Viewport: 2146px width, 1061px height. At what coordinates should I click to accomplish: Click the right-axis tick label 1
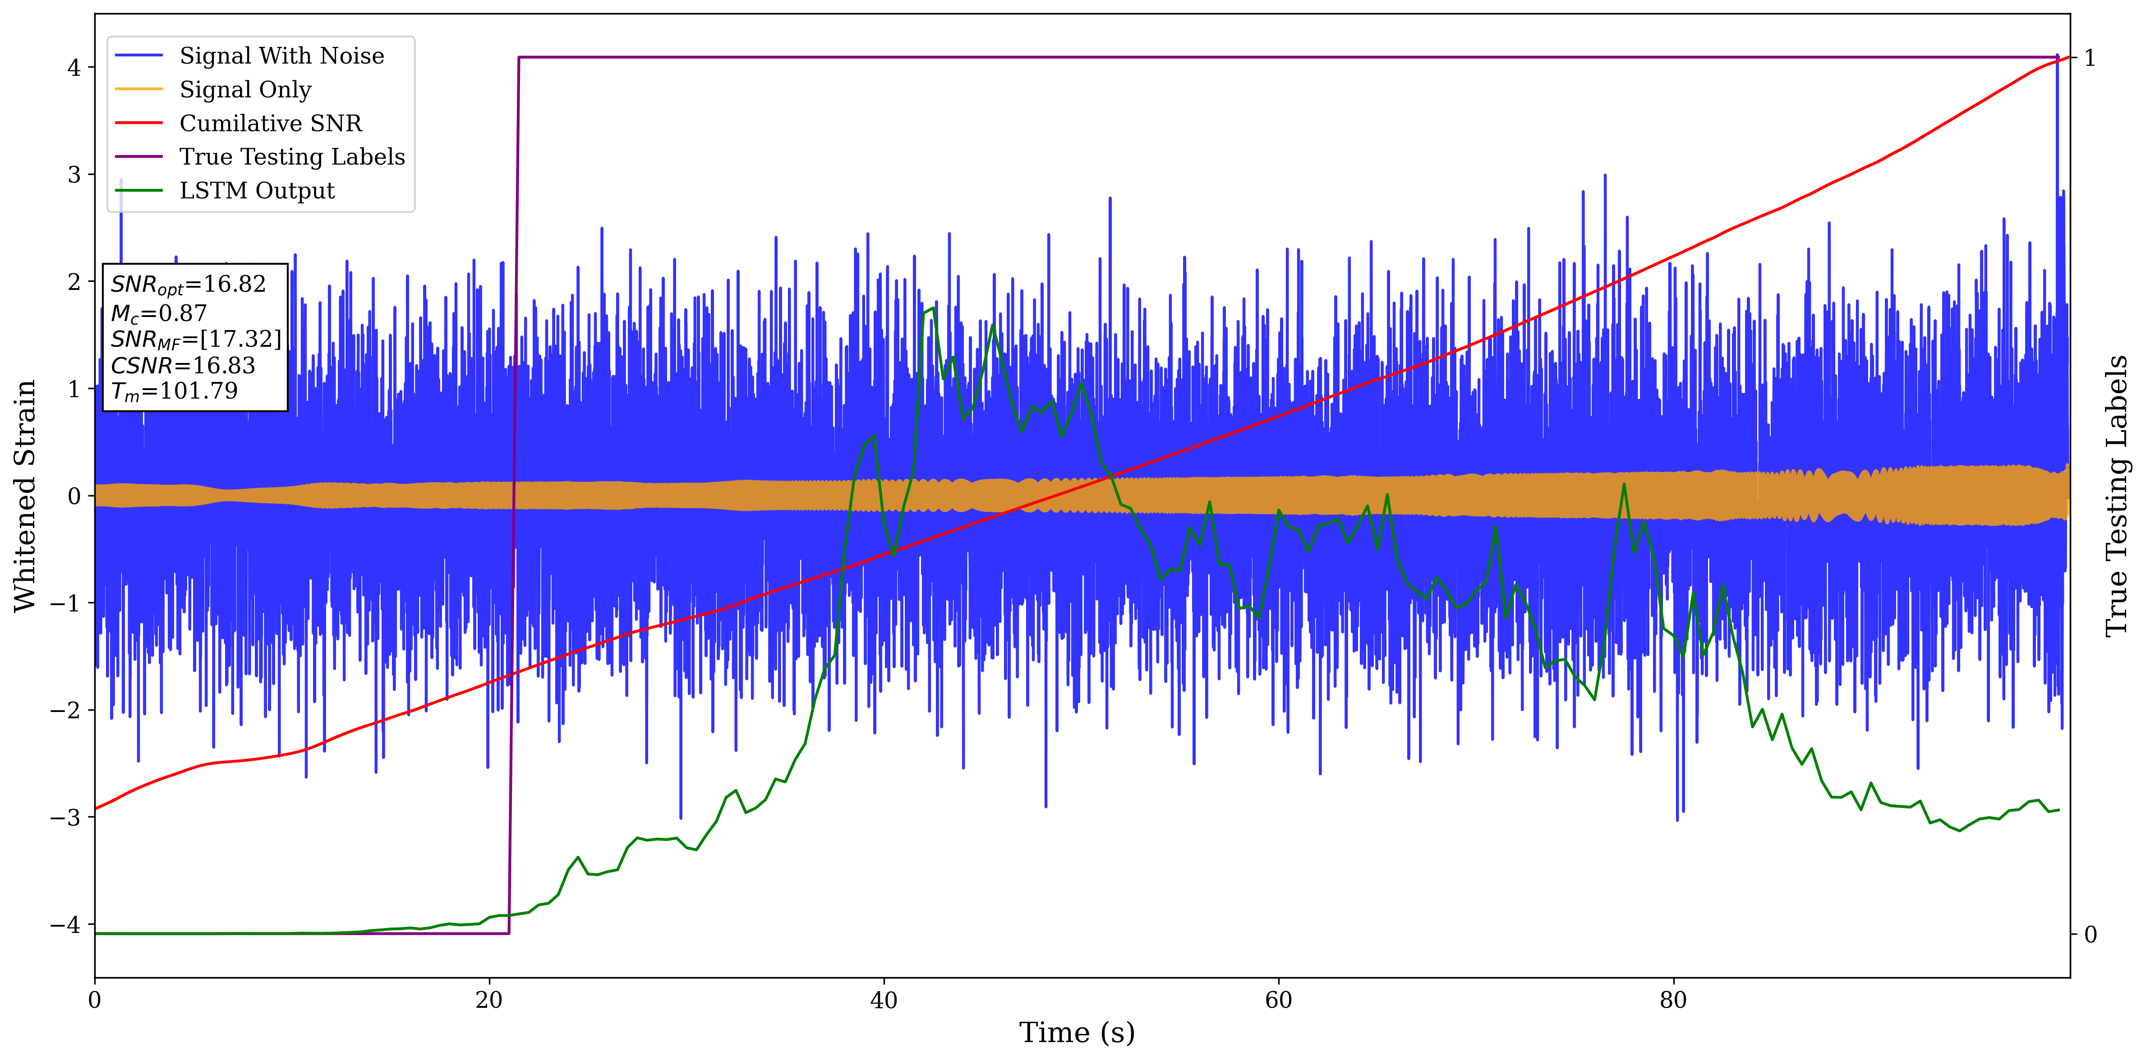click(2090, 58)
